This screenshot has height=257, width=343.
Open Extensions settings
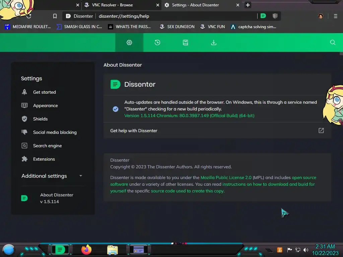click(x=44, y=159)
